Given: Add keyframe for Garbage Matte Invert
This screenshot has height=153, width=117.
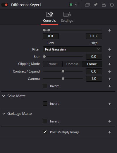Looking at the screenshot, I should tap(109, 122).
